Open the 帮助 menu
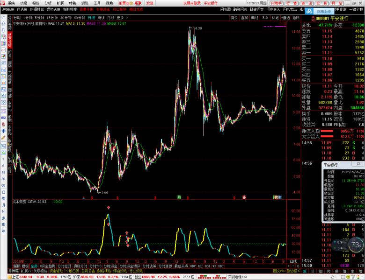 (109, 3)
